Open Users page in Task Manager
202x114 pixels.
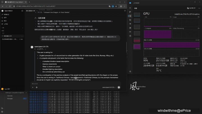pyautogui.click(x=130, y=28)
